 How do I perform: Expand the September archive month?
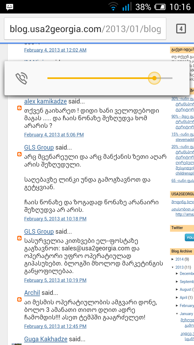tap(177, 282)
